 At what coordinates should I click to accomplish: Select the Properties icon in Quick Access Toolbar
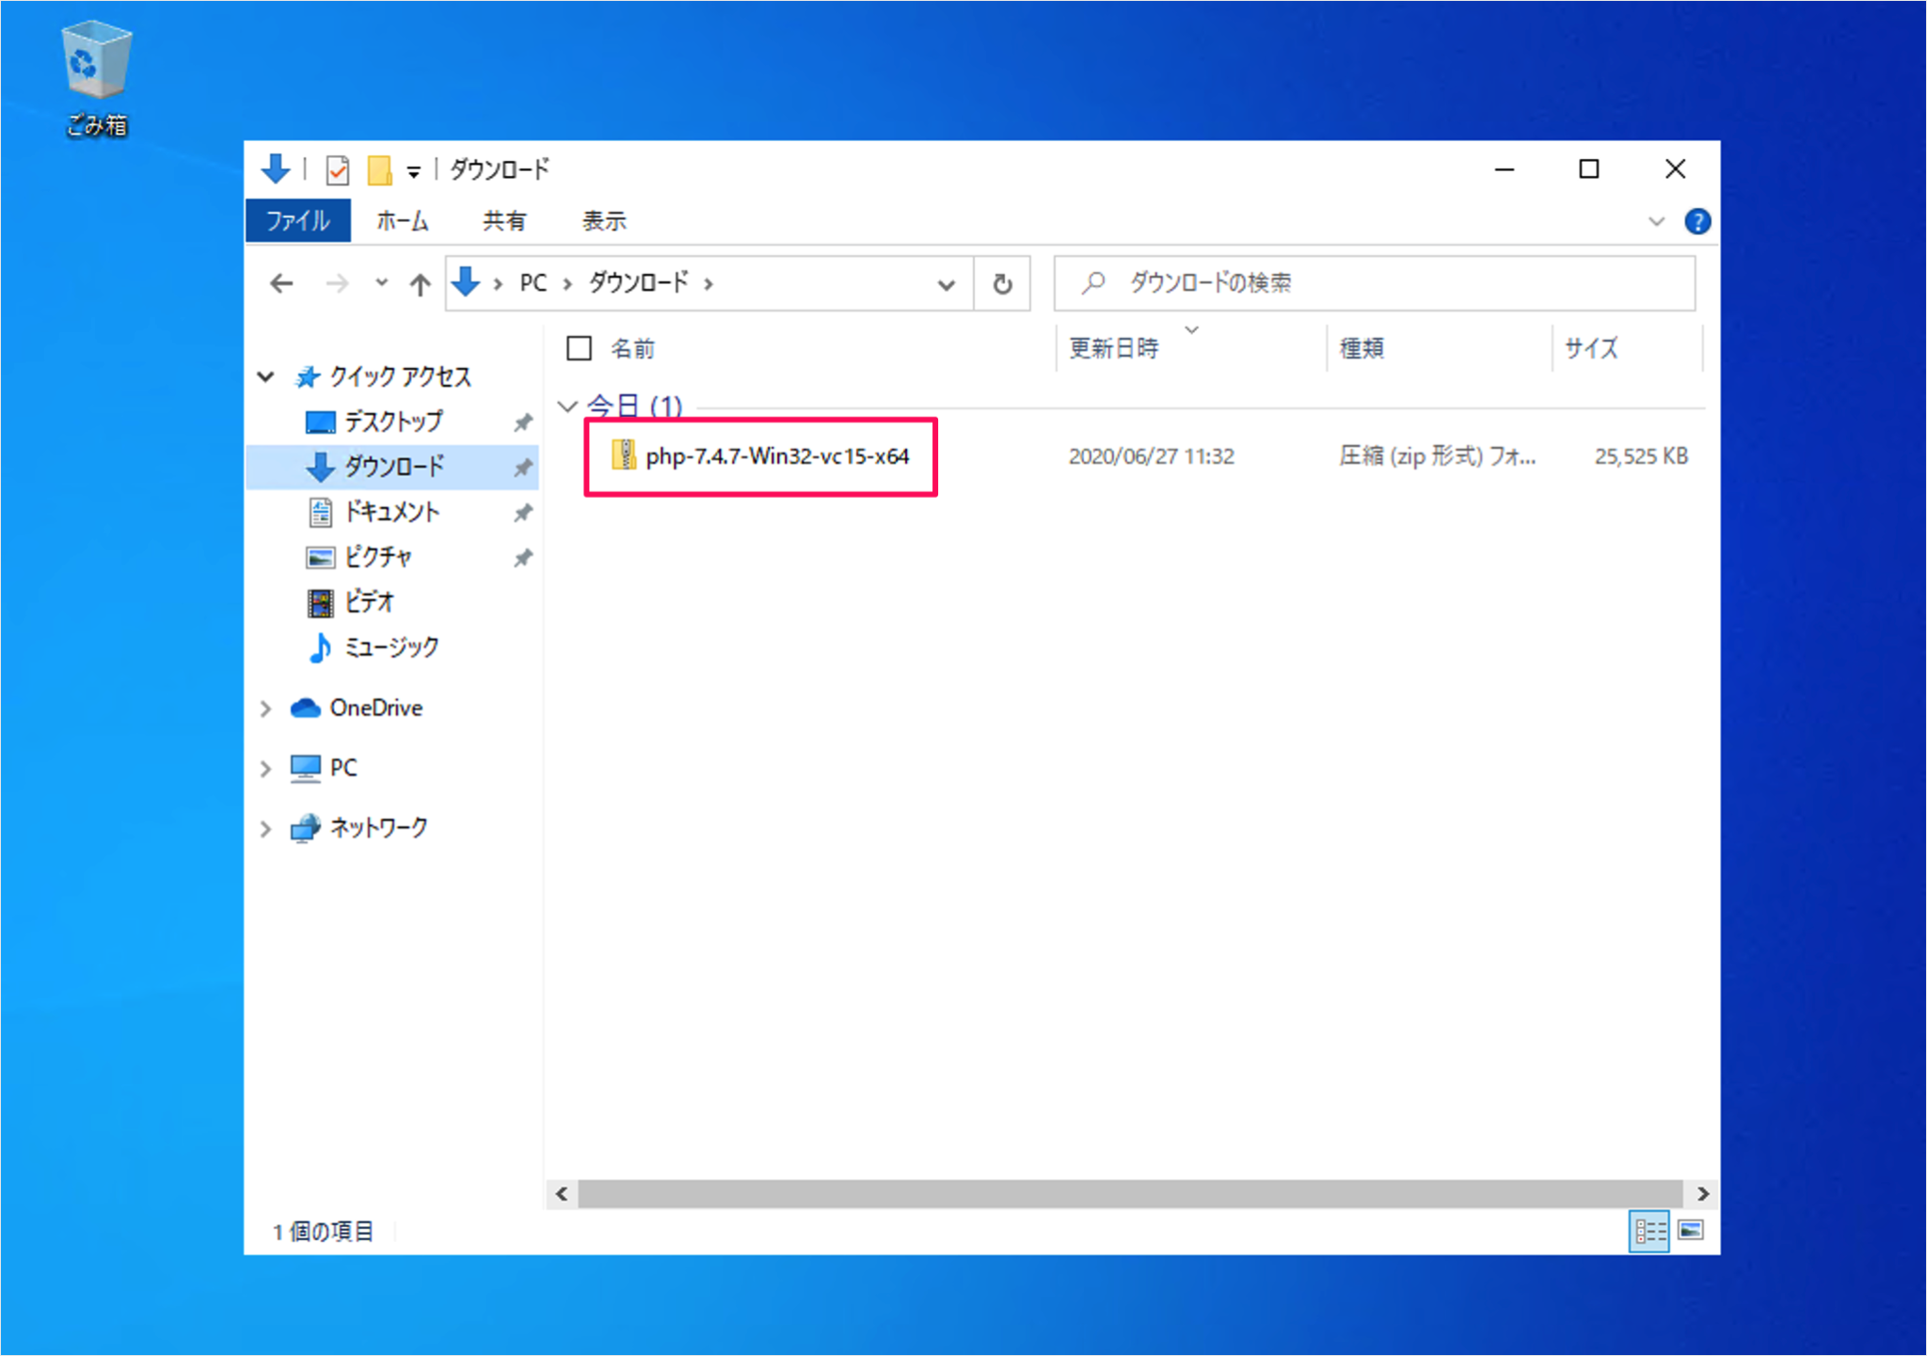(337, 169)
